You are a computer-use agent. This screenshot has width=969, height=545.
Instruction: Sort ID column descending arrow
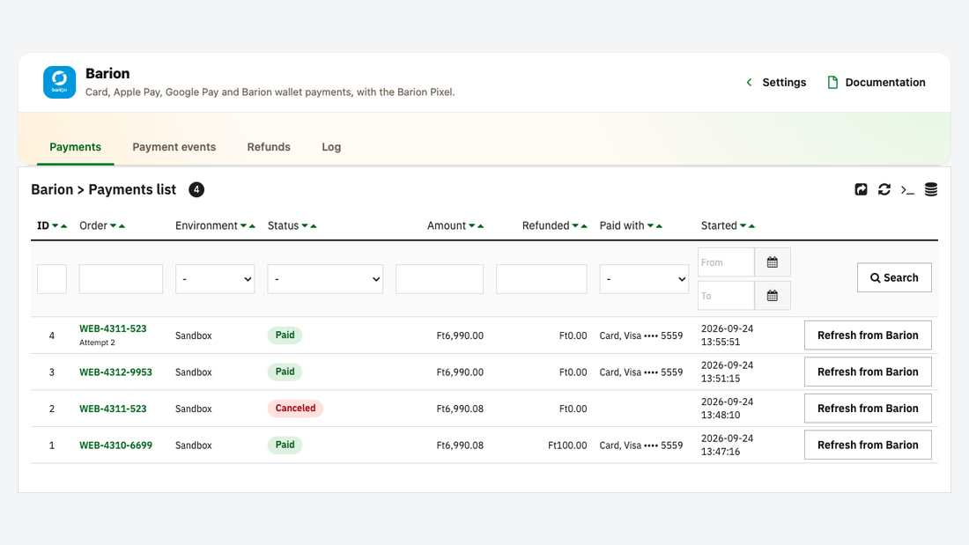click(55, 226)
